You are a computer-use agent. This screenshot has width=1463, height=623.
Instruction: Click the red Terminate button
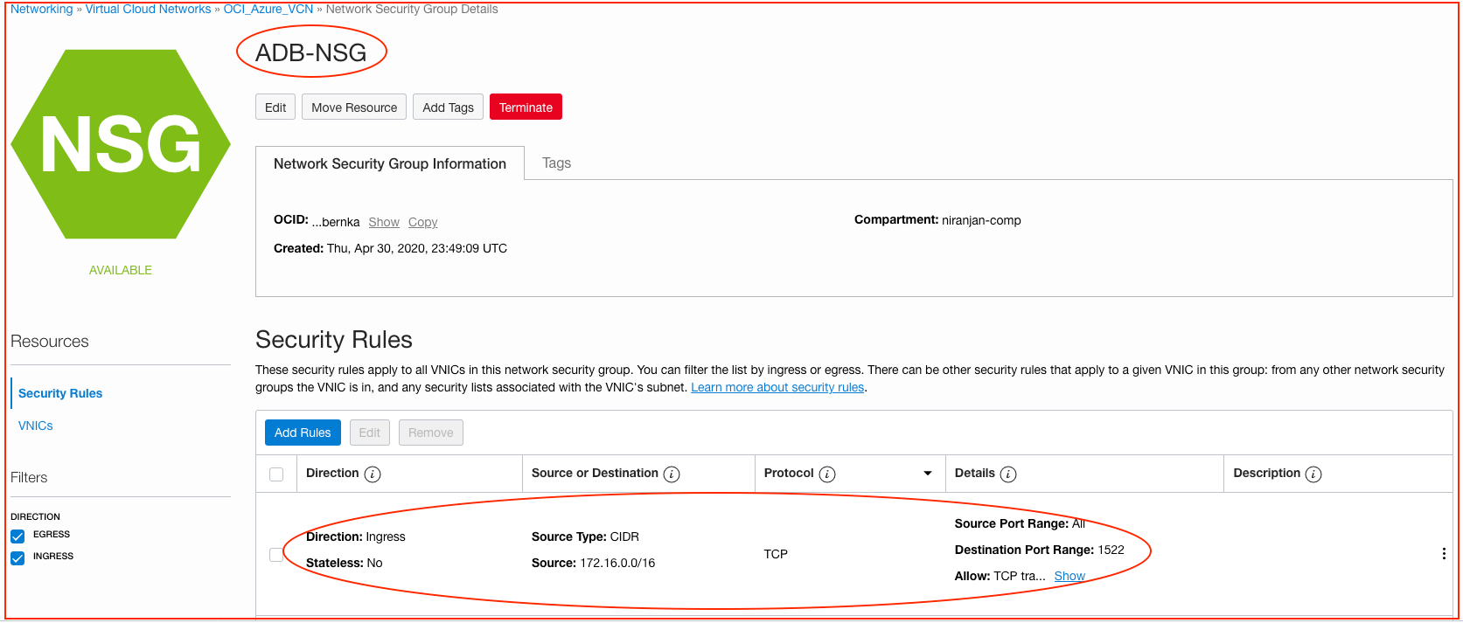click(x=526, y=107)
